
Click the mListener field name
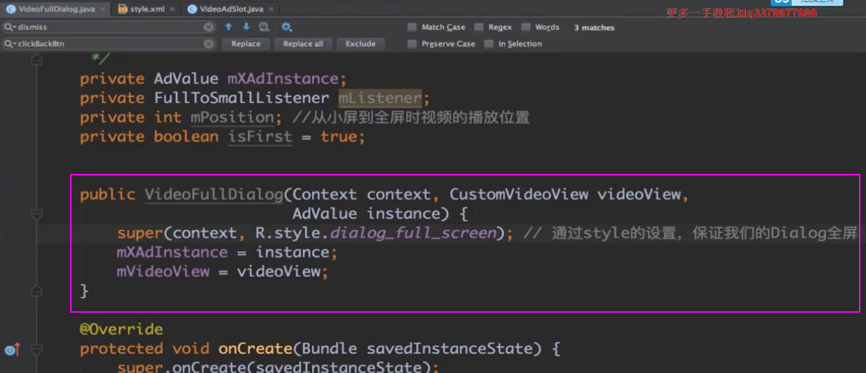click(380, 97)
